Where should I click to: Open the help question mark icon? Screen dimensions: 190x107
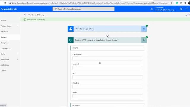(187, 9)
